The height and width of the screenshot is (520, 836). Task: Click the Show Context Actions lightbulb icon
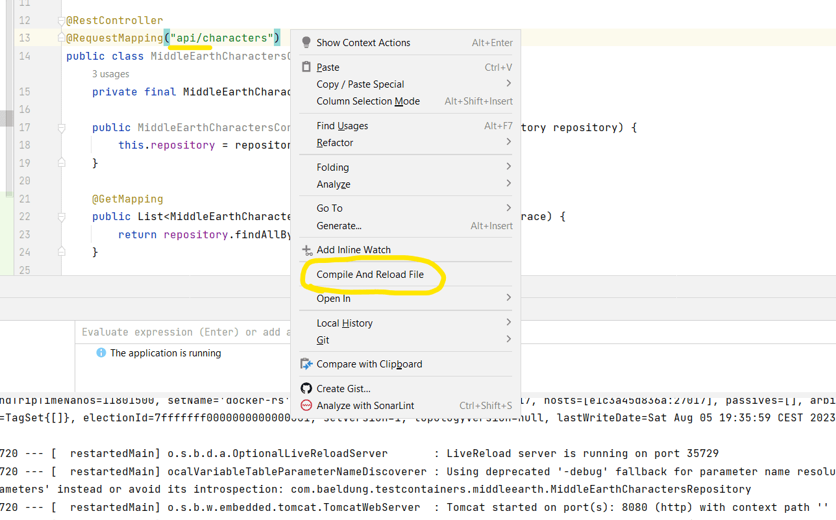click(x=306, y=42)
